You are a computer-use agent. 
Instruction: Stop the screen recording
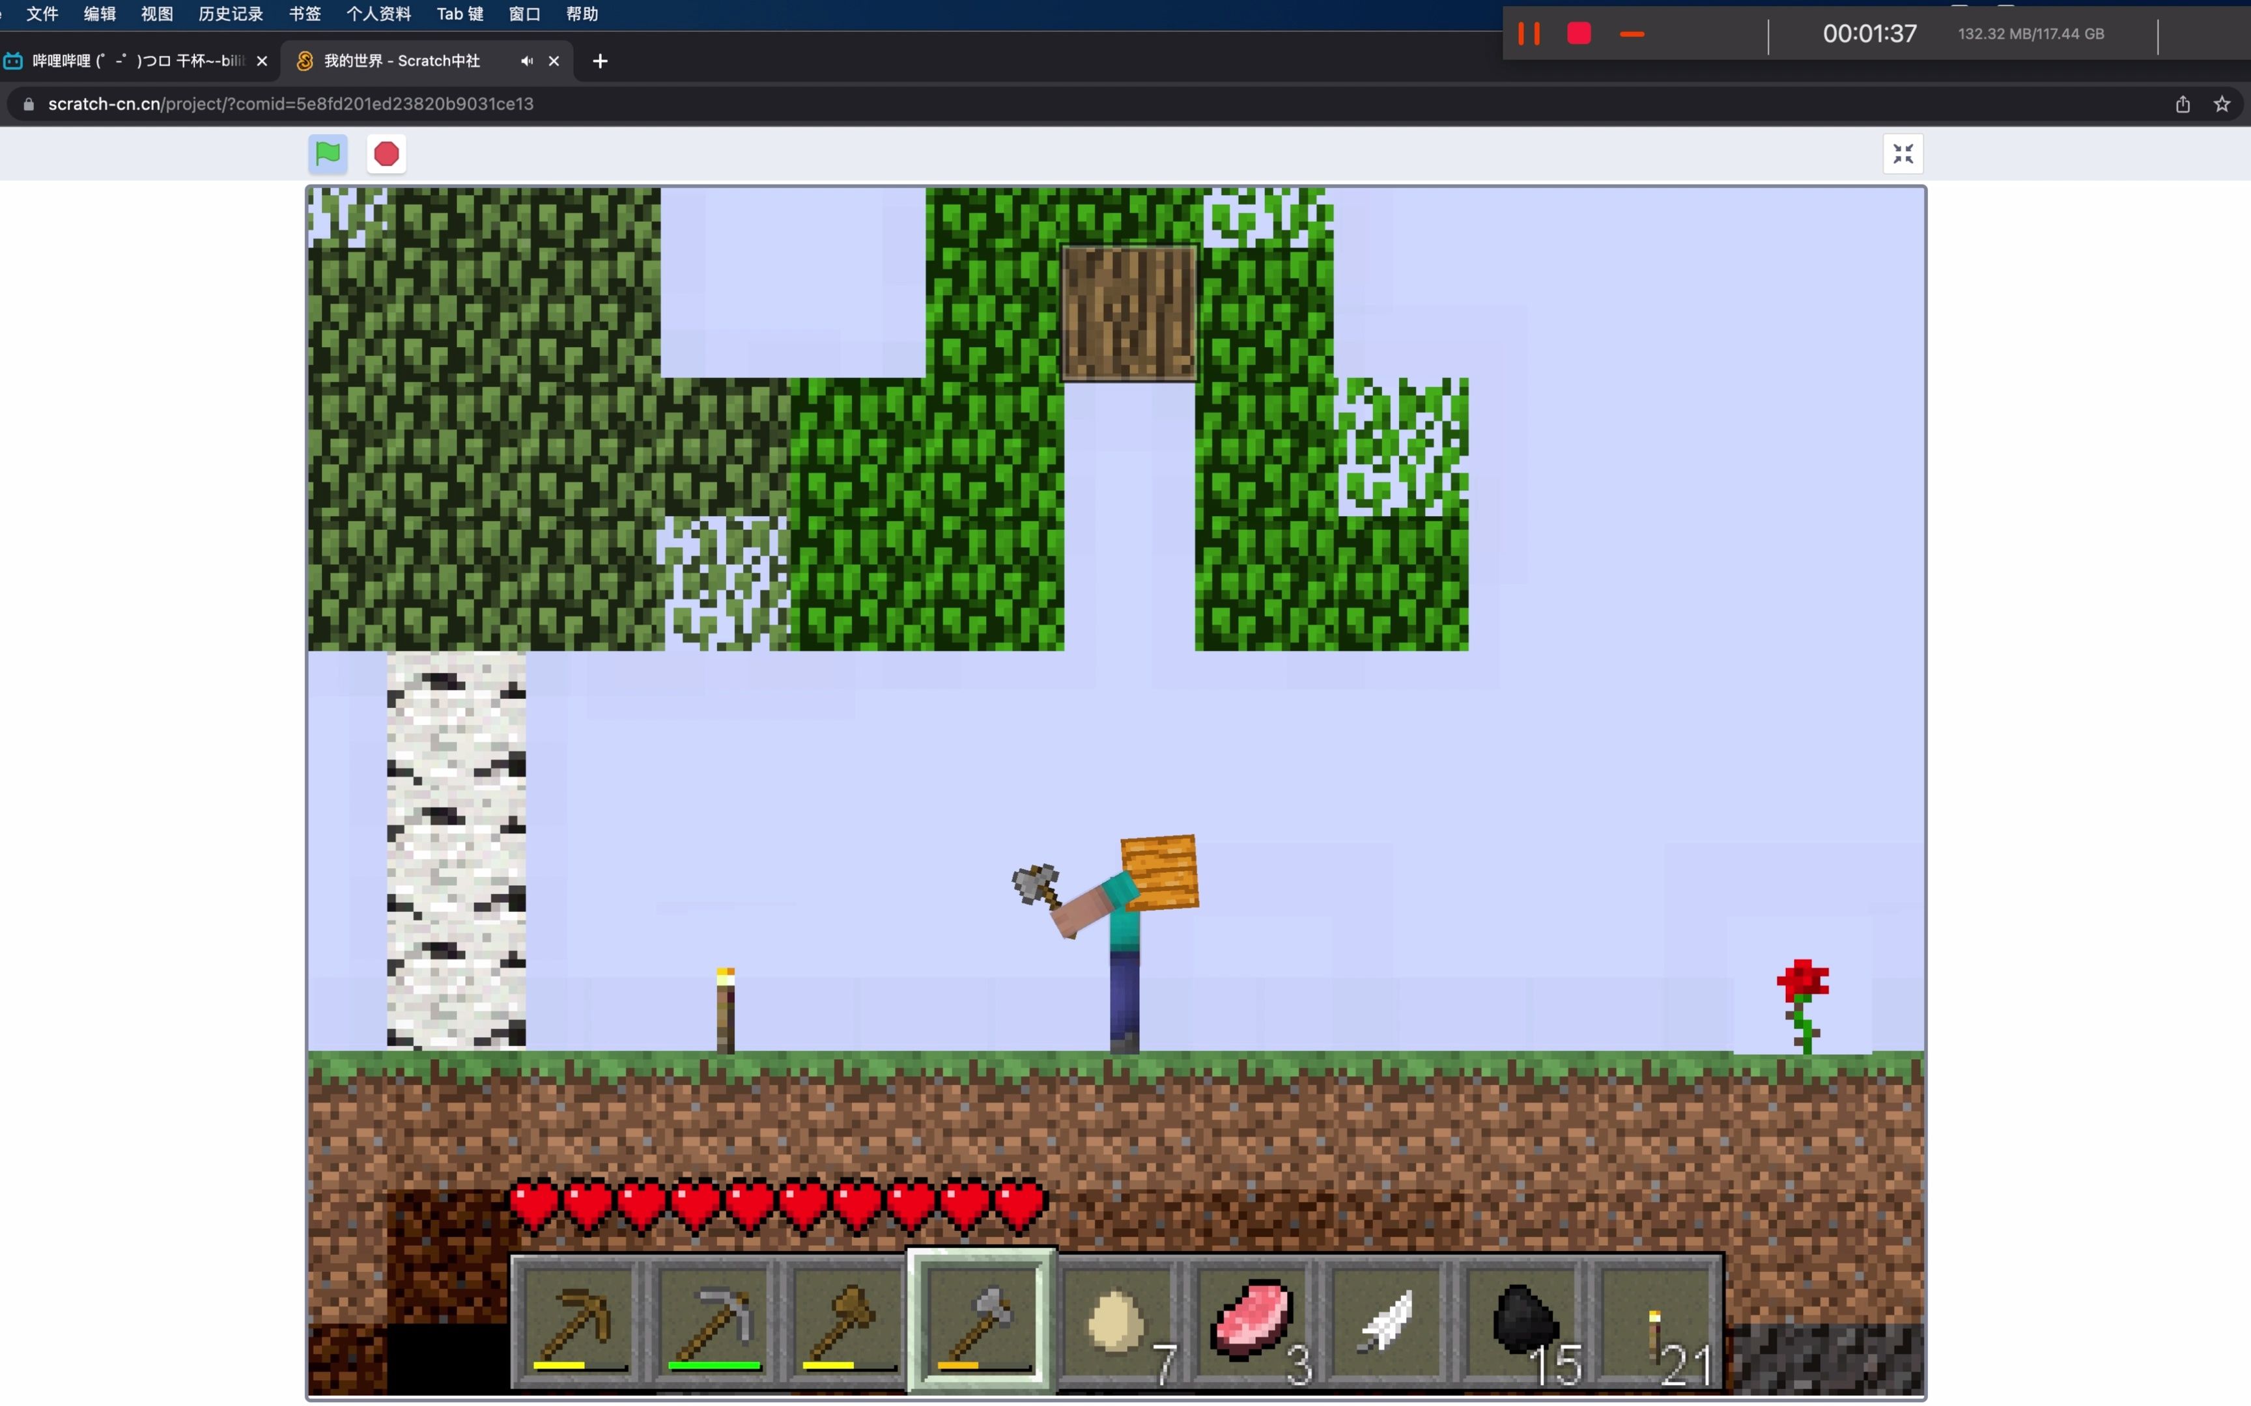(1578, 33)
